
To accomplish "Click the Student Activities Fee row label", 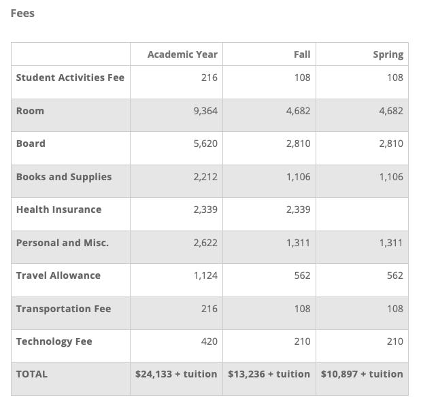I will pos(70,78).
